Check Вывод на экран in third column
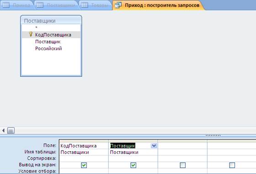 (x=183, y=165)
